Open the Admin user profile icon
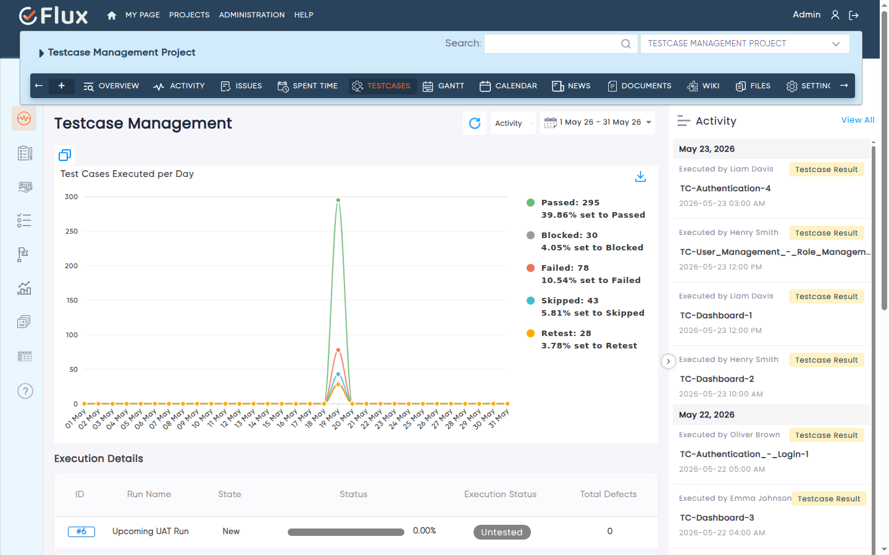The width and height of the screenshot is (889, 555). pos(835,15)
